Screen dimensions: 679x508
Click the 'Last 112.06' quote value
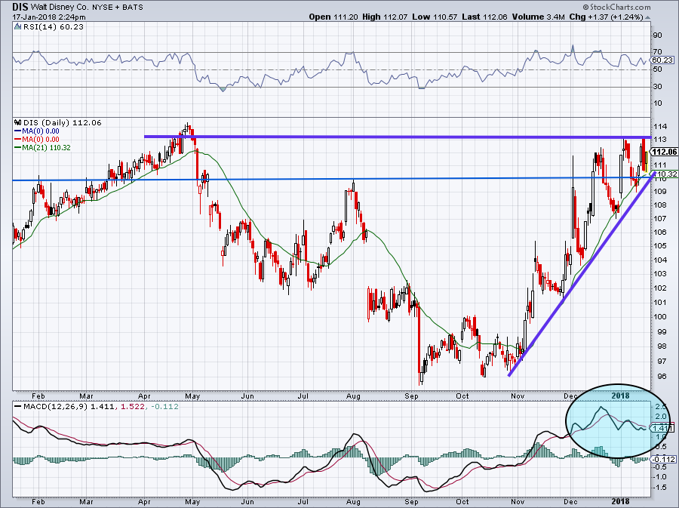pyautogui.click(x=484, y=17)
